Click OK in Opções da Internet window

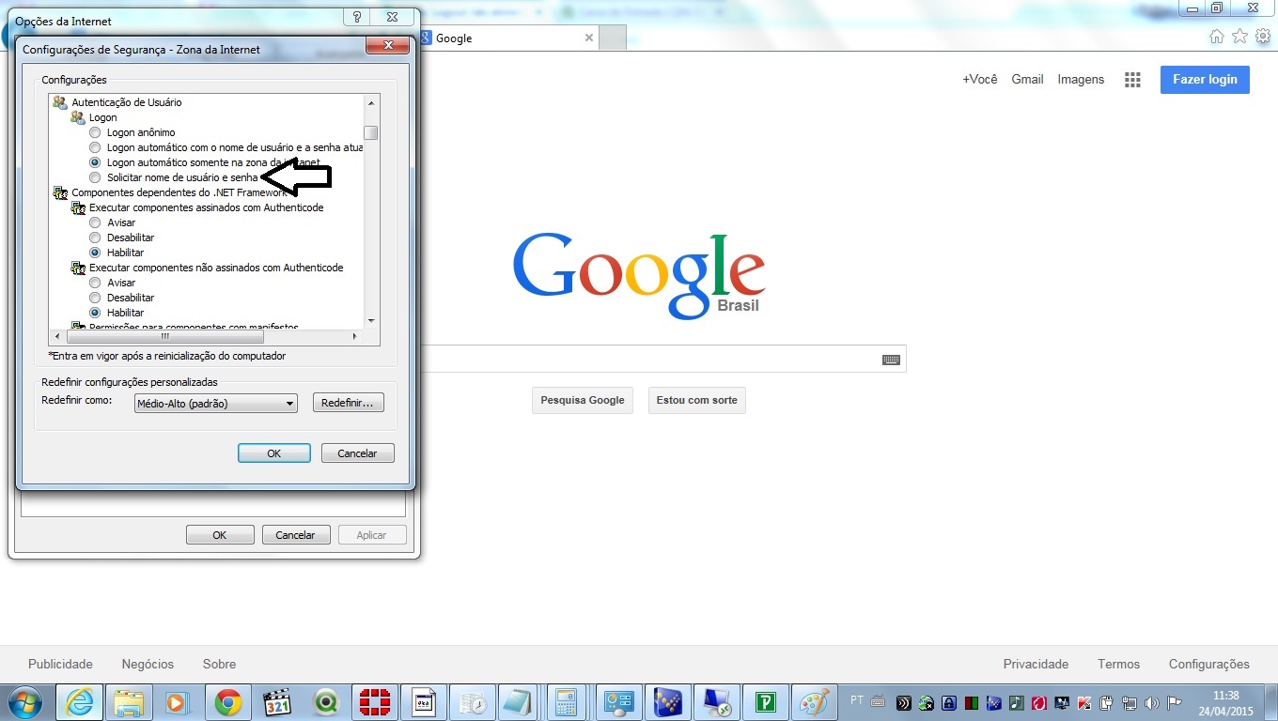point(220,535)
